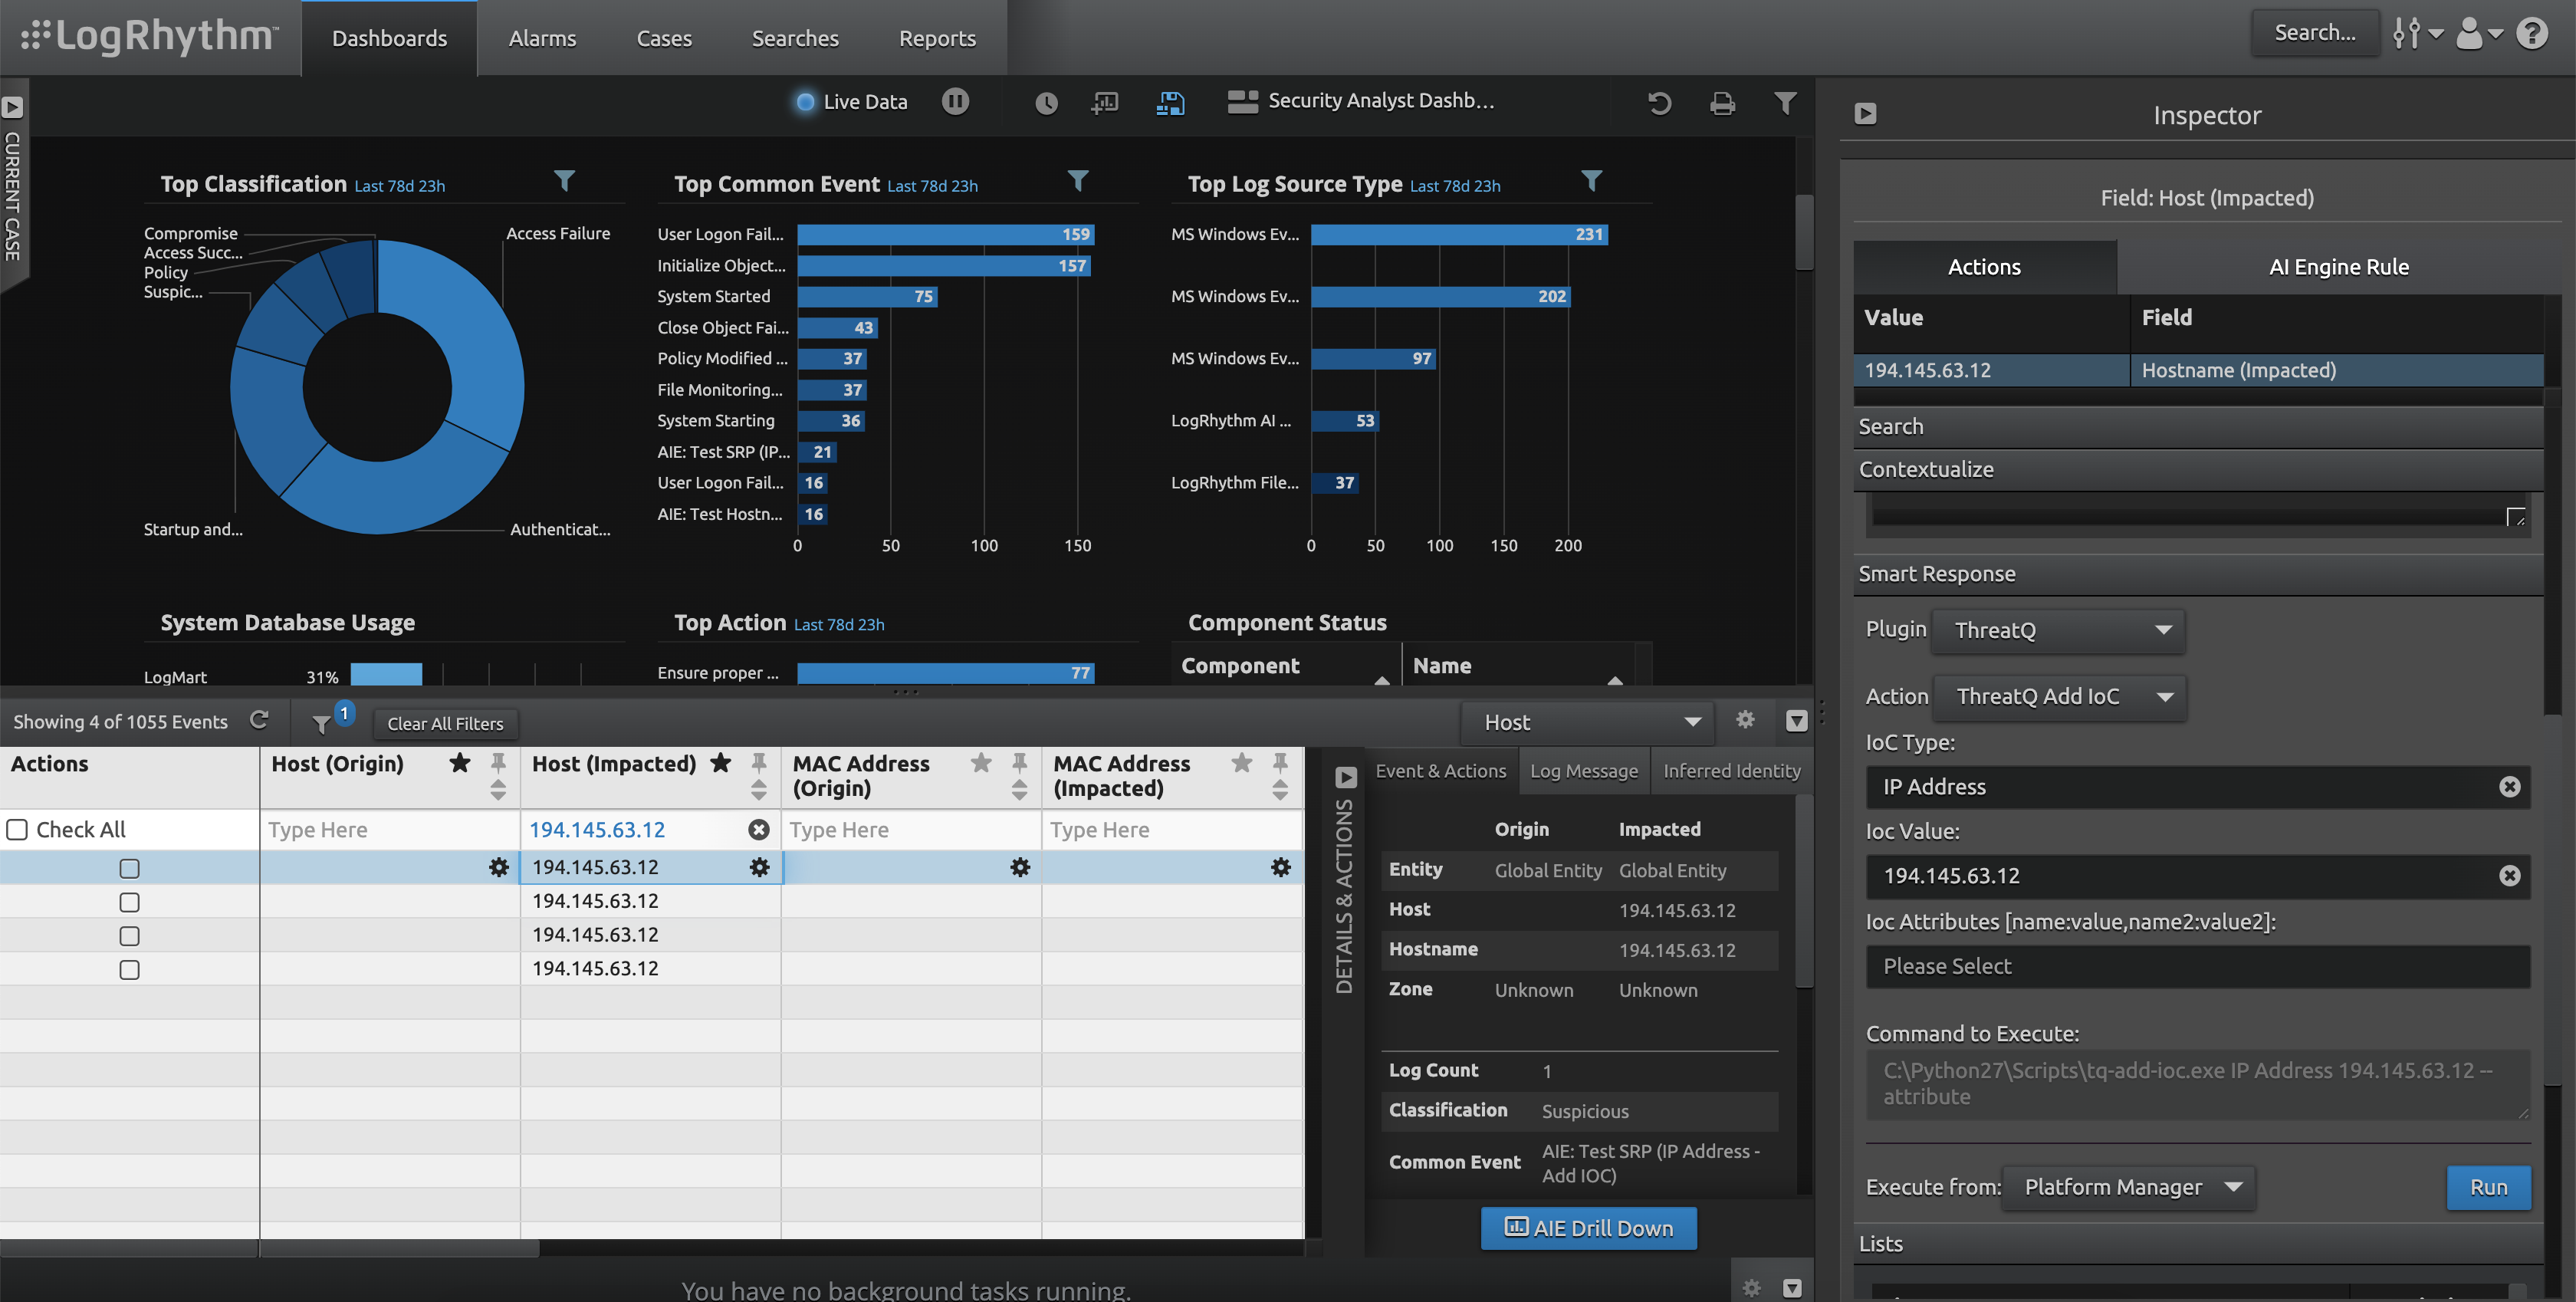2576x1302 pixels.
Task: Open the Host grouping dropdown
Action: [1587, 722]
